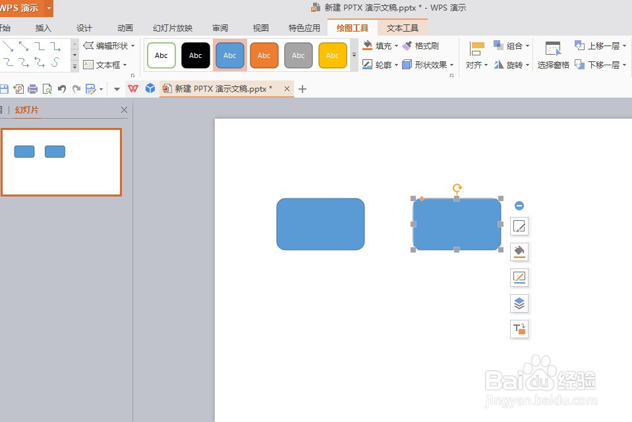
Task: Click the rotation handle above selected shape
Action: (x=457, y=188)
